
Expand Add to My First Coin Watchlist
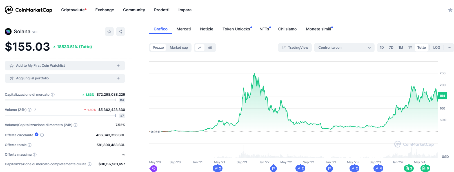[x=65, y=66]
